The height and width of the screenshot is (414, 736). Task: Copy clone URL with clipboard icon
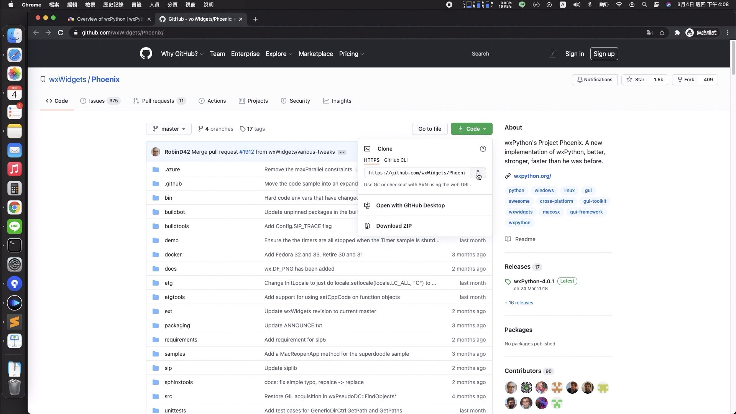pyautogui.click(x=478, y=173)
